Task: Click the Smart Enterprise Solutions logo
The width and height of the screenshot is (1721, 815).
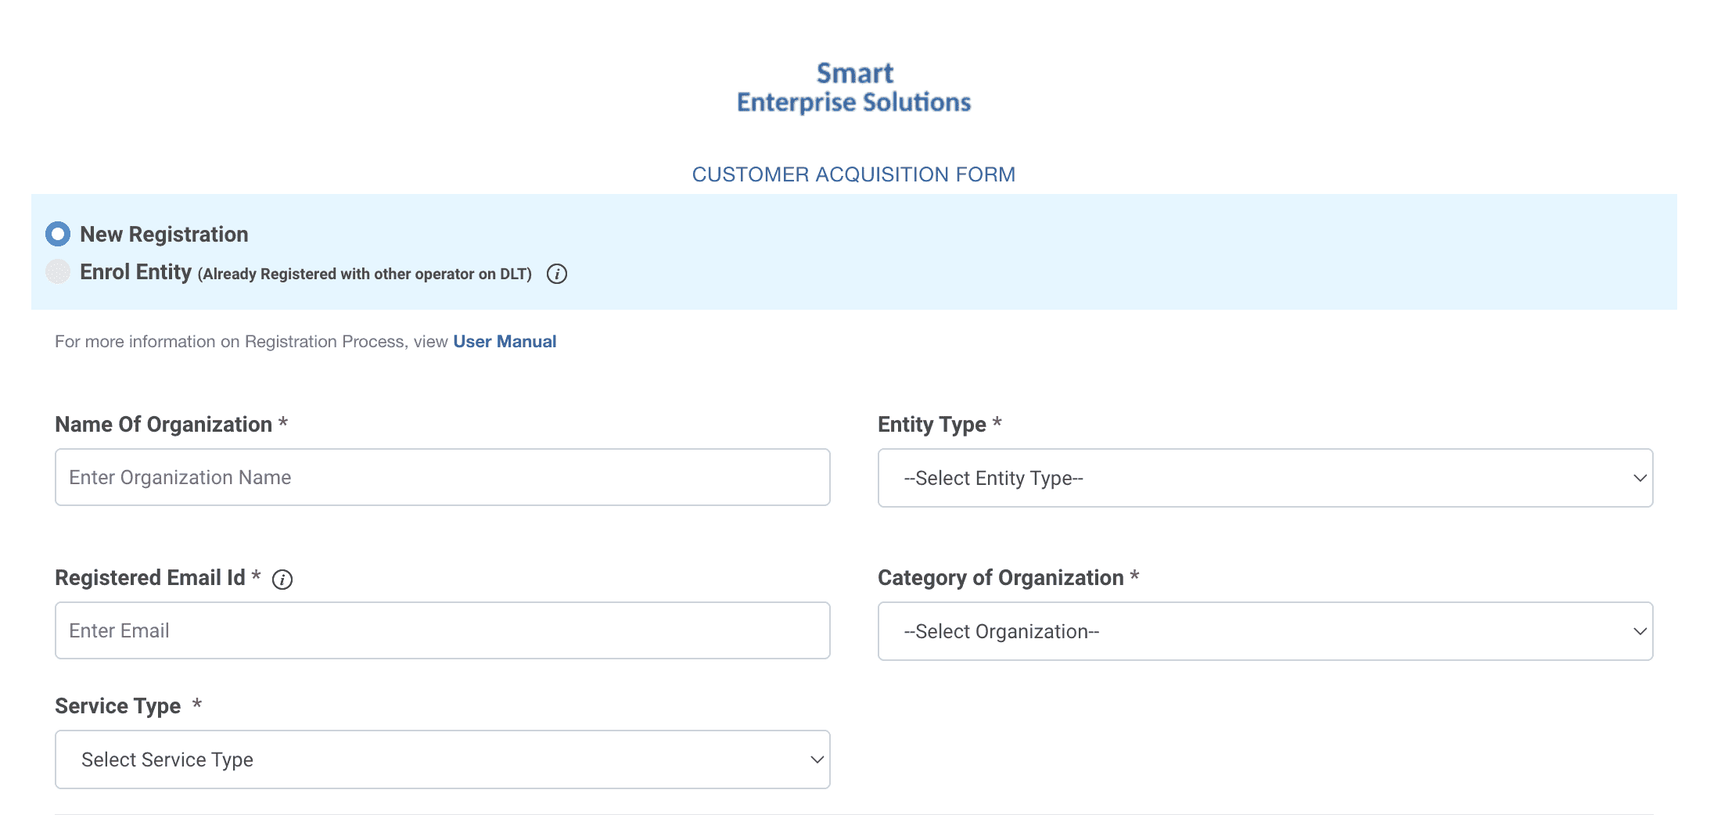Action: point(853,86)
